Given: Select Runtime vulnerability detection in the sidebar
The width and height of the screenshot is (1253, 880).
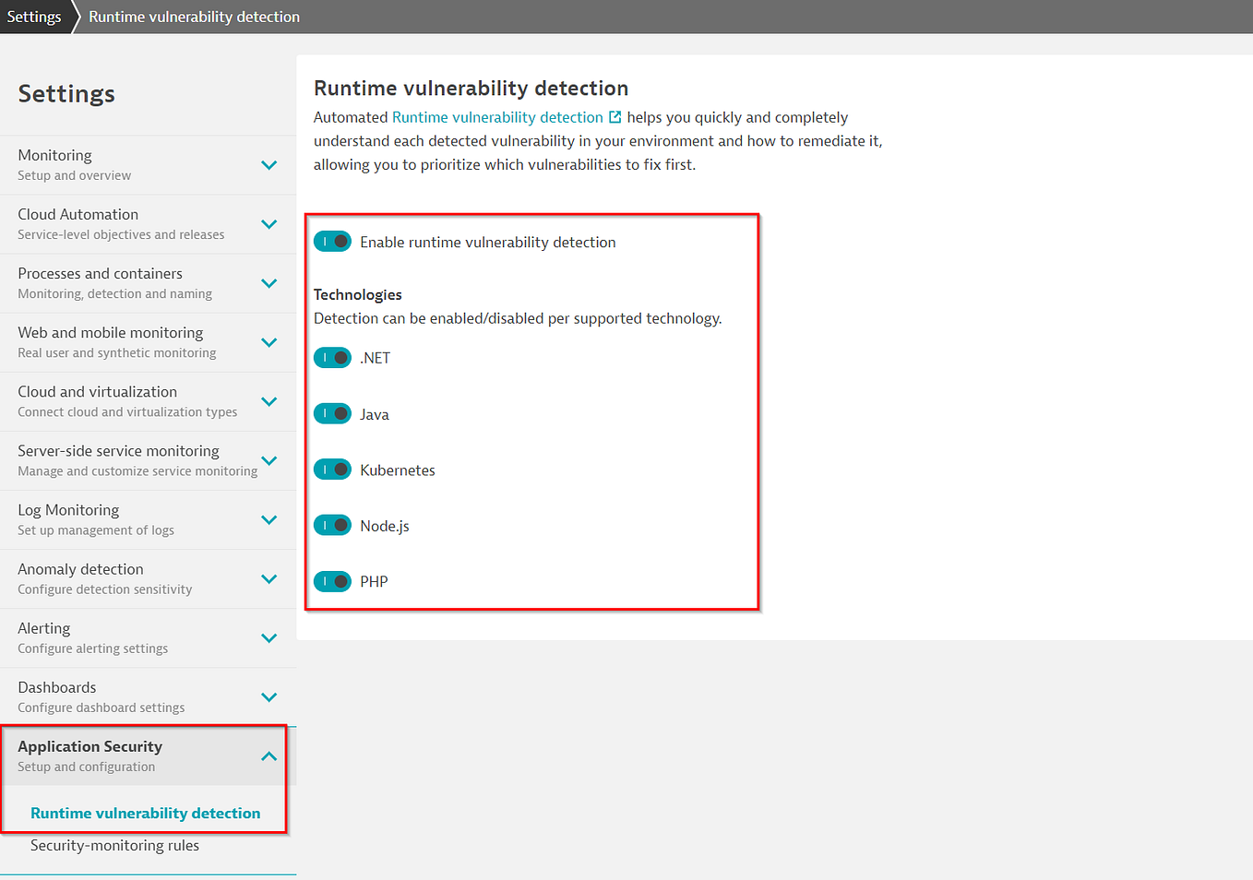Looking at the screenshot, I should [147, 813].
